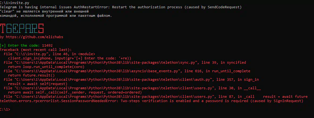Image resolution: width=314 pixels, height=118 pixels.
Task: Click the users.py line 87 _call entry
Action: [129, 97]
